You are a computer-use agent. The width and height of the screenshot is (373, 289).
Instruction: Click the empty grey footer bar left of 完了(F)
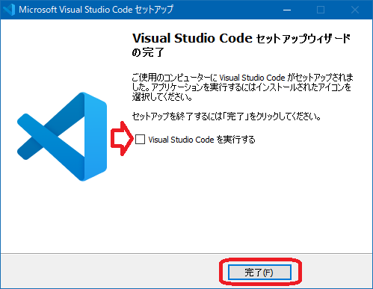point(110,271)
